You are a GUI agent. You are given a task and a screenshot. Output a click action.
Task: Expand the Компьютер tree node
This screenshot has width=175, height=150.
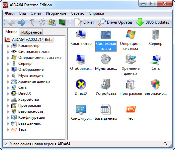tap(8, 46)
